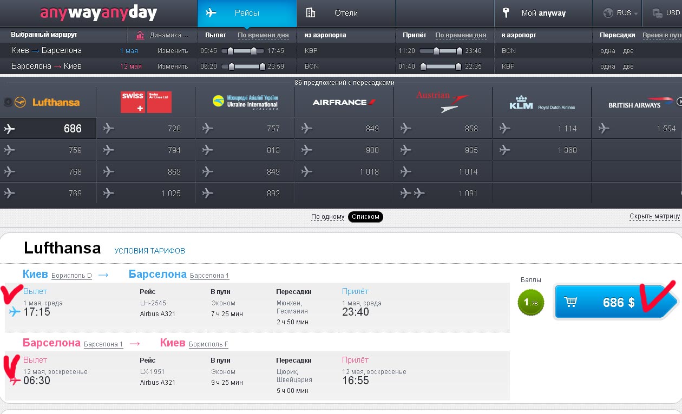The image size is (682, 414).
Task: Click Барселона 1 link in outbound header
Action: 209,276
